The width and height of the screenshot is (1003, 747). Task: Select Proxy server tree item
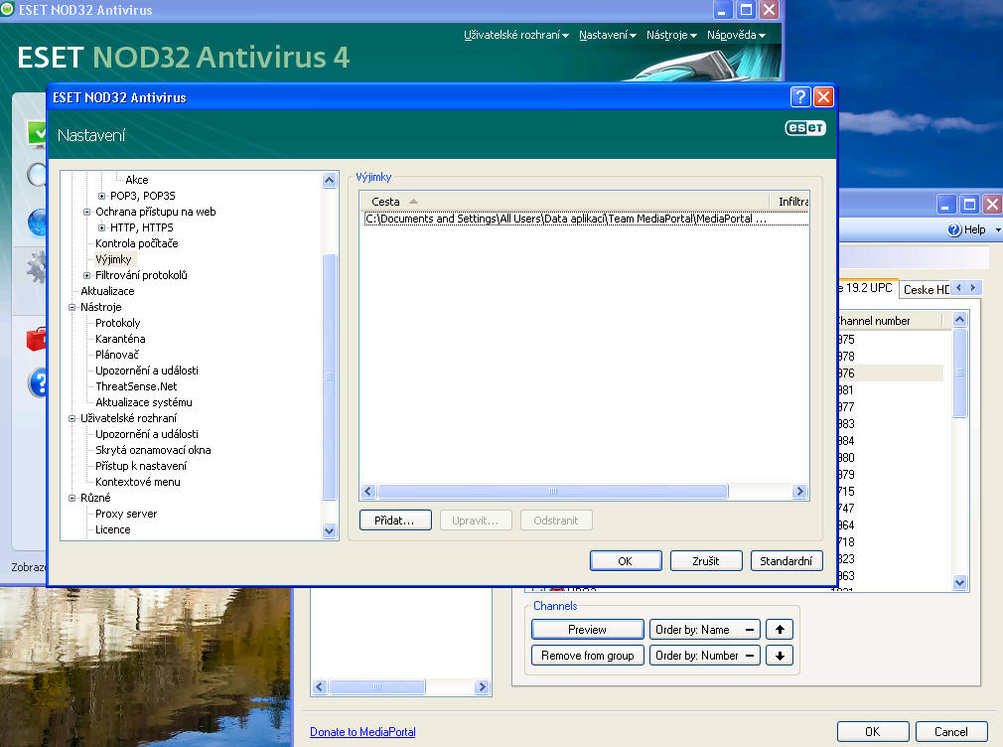tap(126, 514)
